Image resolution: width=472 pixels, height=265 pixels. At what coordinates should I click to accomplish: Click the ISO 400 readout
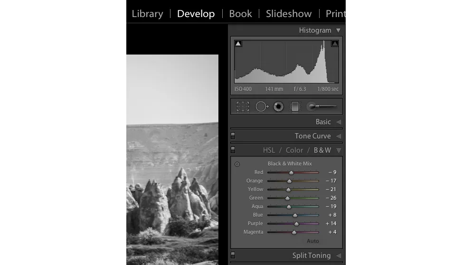pyautogui.click(x=243, y=89)
